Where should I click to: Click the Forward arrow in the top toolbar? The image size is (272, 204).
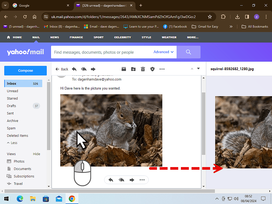coord(93,69)
